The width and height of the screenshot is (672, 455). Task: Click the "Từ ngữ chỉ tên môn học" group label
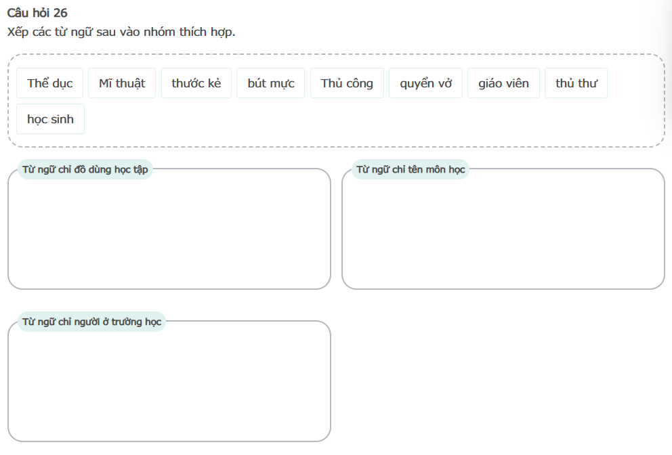(411, 169)
